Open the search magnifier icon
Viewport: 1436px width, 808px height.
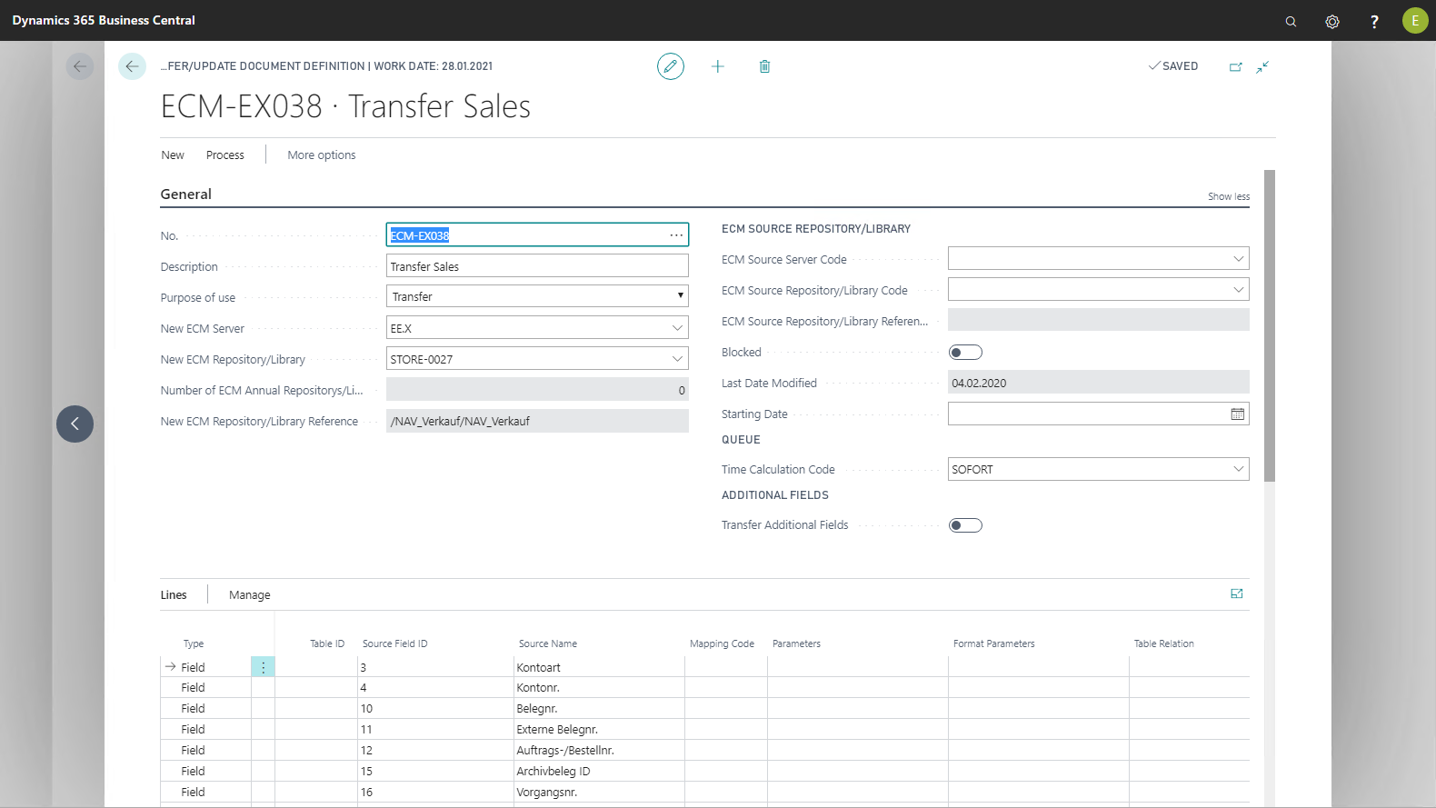click(1291, 21)
